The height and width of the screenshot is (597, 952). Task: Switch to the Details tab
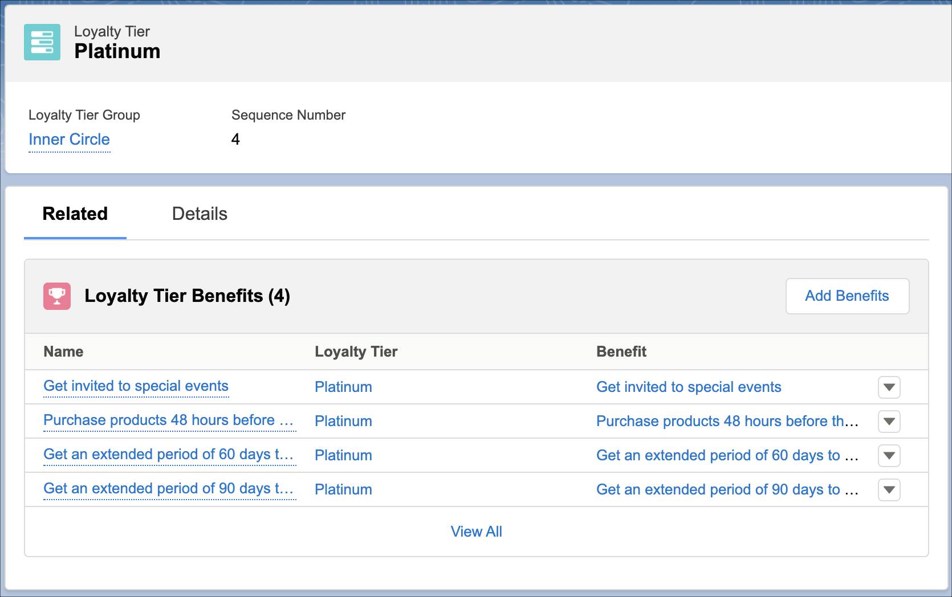point(200,214)
